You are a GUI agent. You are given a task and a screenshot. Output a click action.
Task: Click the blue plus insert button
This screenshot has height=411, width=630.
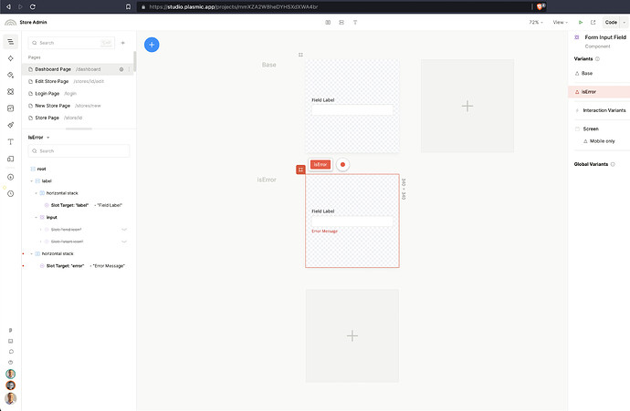(x=152, y=44)
